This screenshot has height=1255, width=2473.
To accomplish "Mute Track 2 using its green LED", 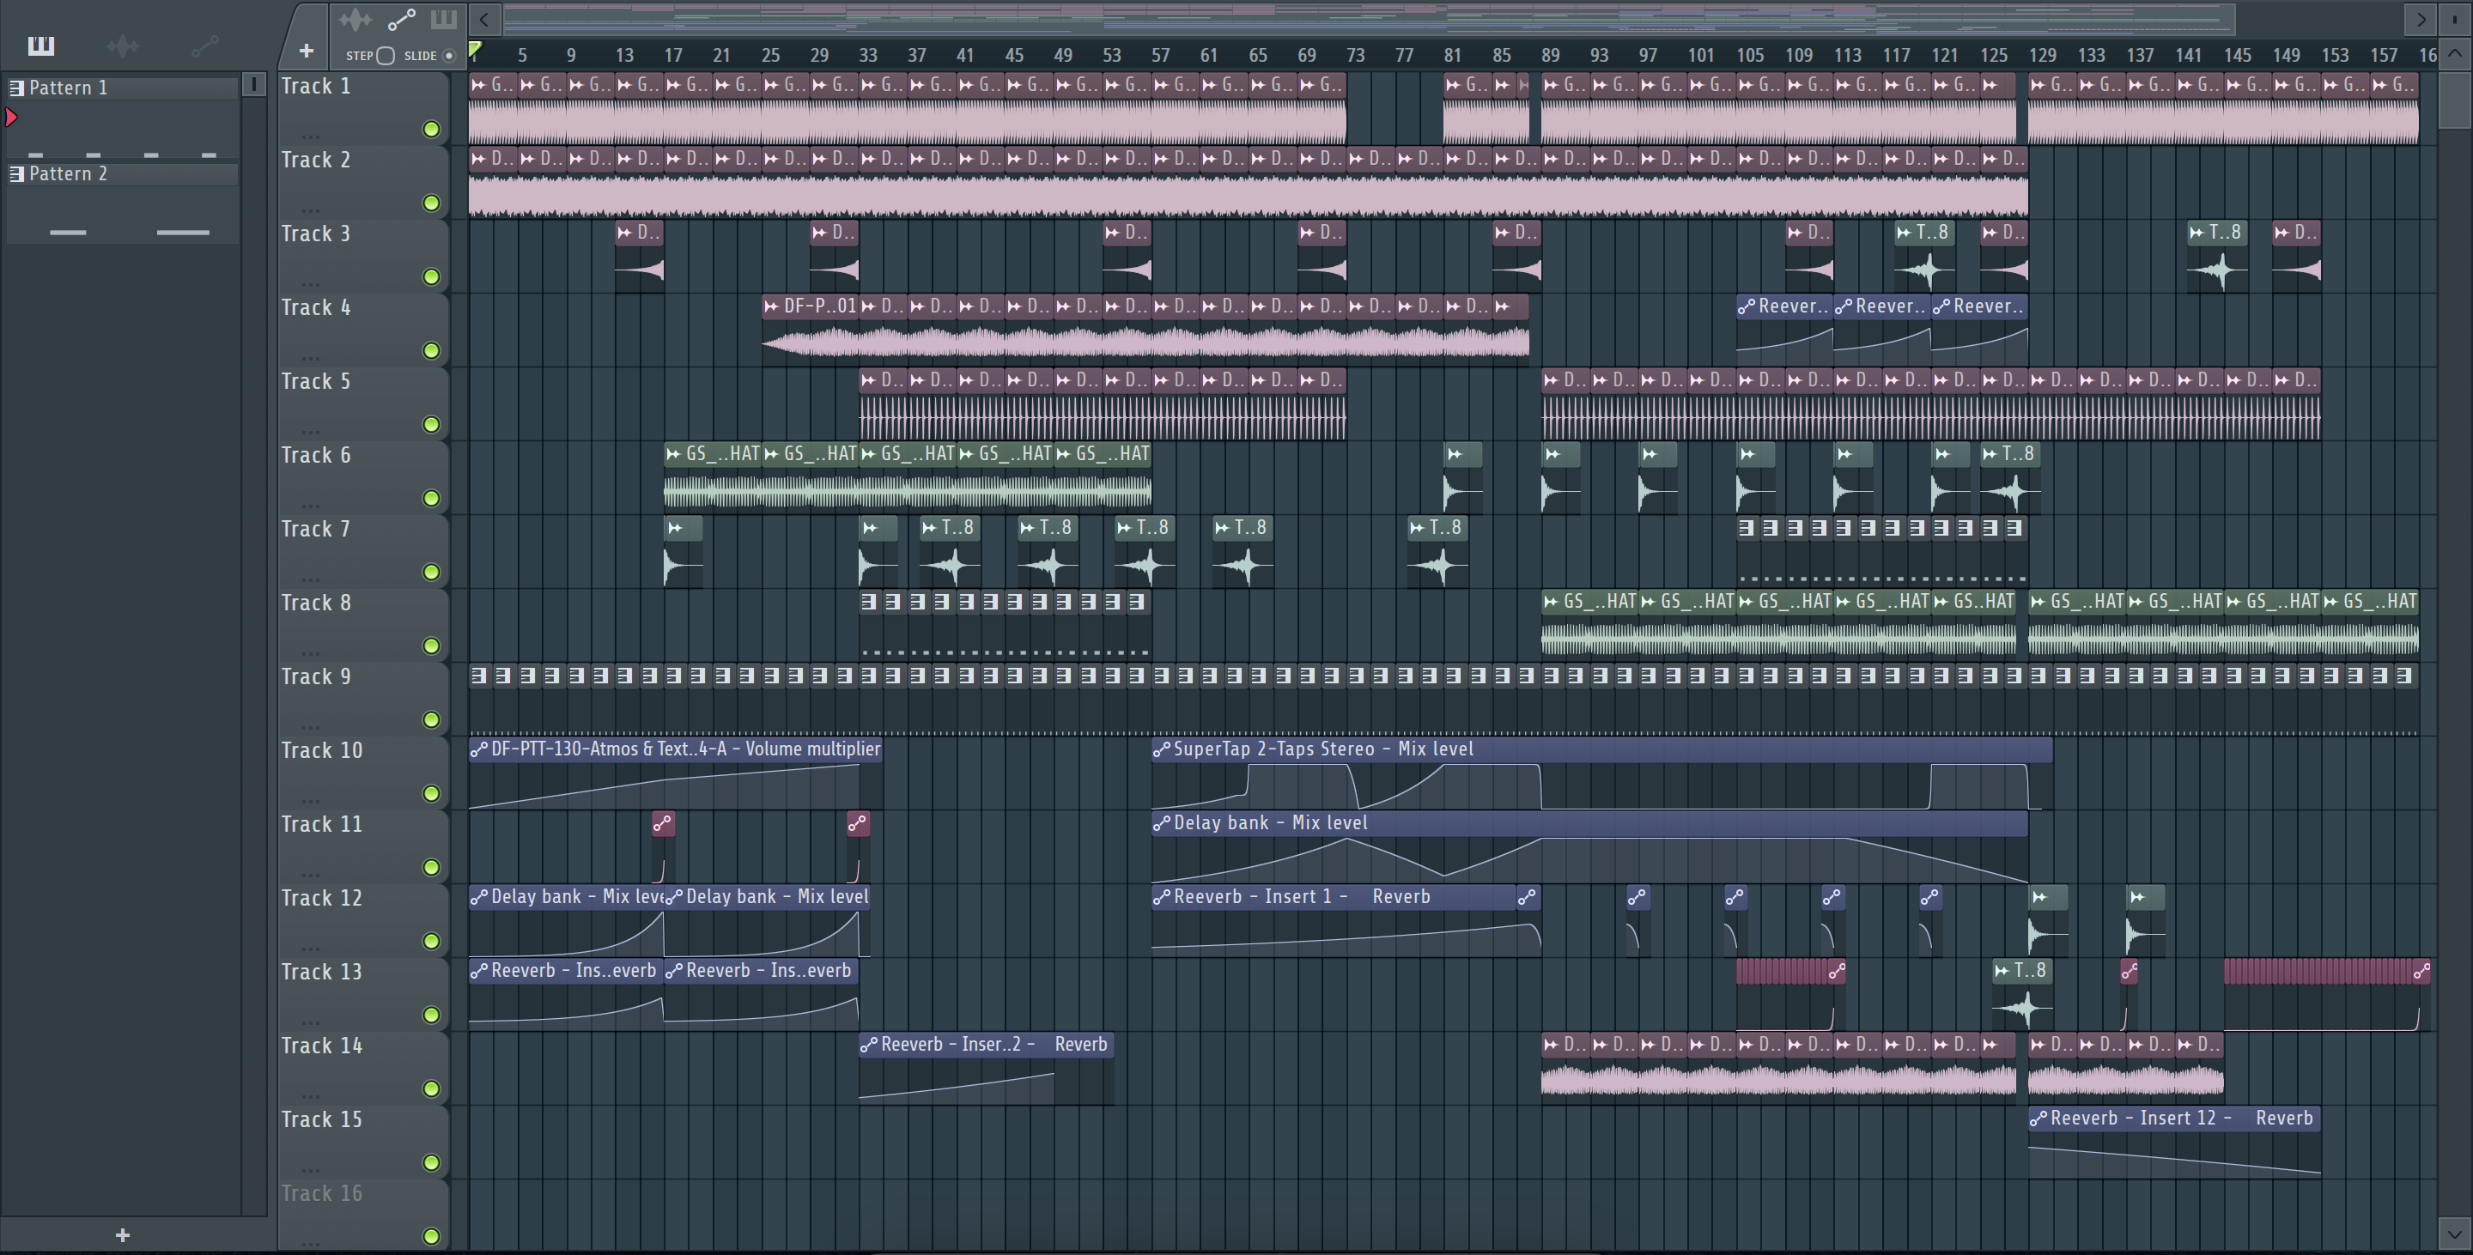I will [x=432, y=203].
